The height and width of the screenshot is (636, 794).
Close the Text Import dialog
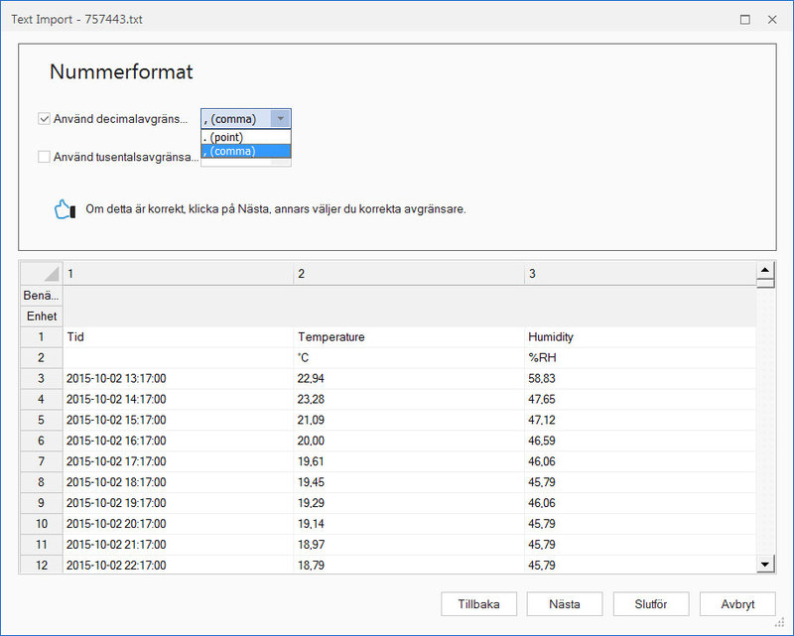click(x=772, y=20)
